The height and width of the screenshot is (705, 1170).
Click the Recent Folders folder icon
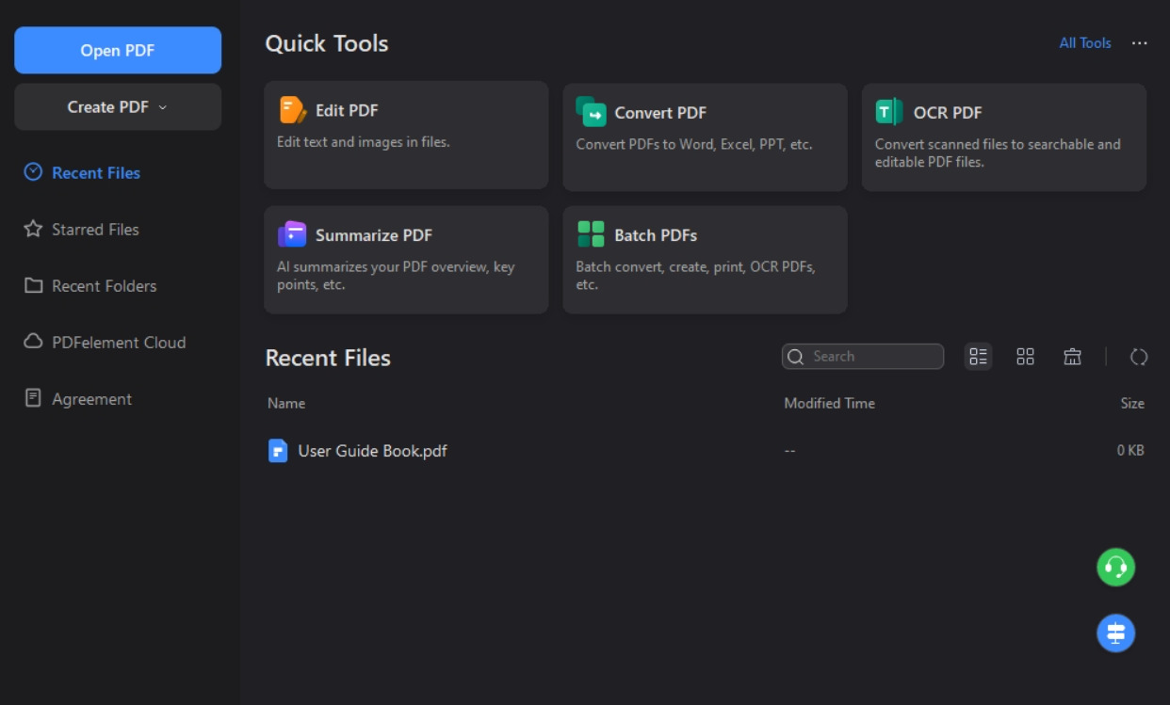33,285
